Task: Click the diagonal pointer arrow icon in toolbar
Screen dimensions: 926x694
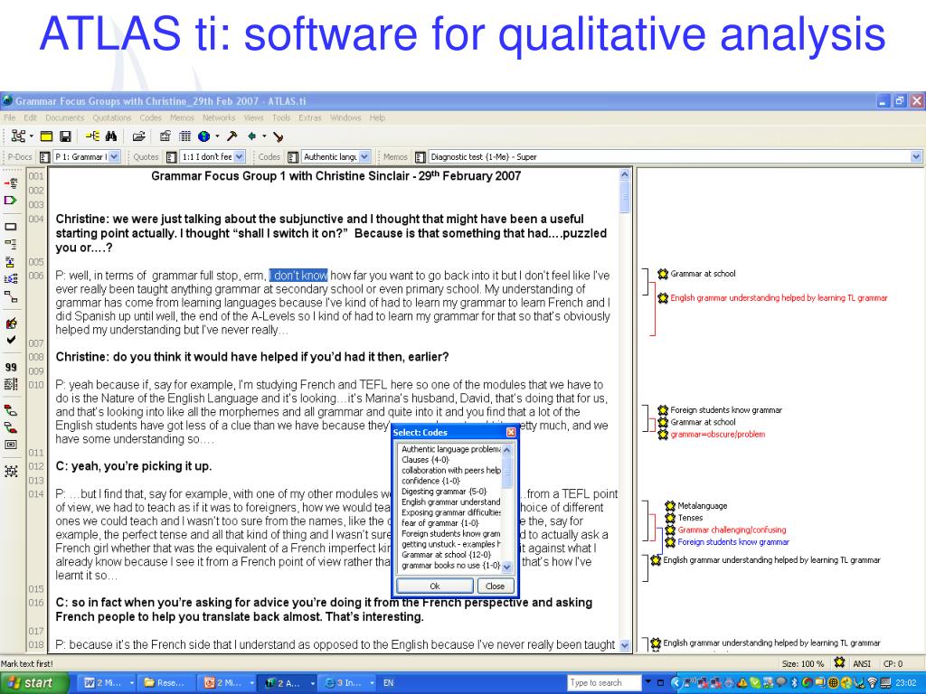Action: pos(279,137)
